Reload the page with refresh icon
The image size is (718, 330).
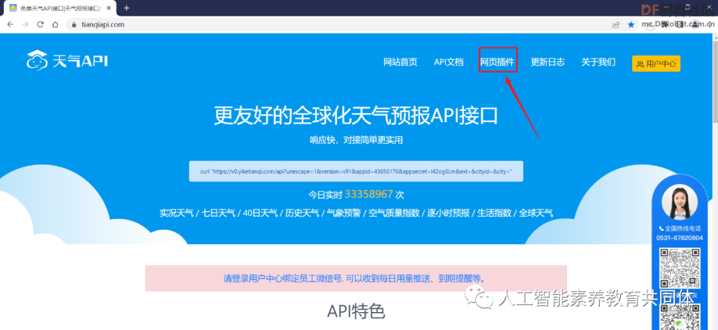[x=41, y=25]
